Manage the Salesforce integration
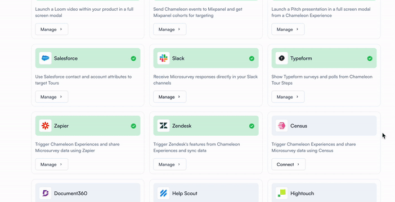The height and width of the screenshot is (202, 395). pos(52,97)
